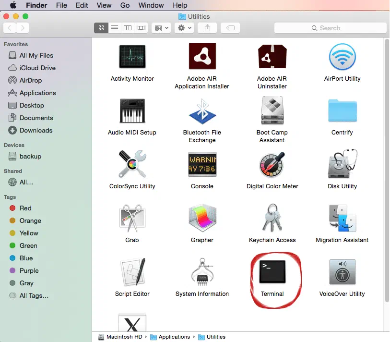Select VoiceOver Utility icon
The image size is (390, 342).
click(342, 272)
